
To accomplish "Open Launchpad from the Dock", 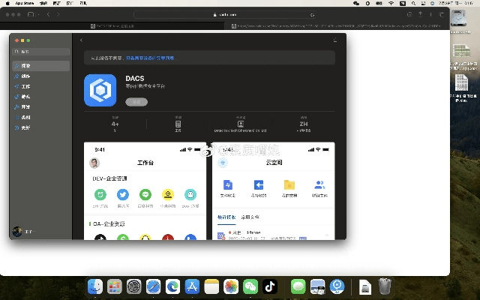I will coord(115,286).
